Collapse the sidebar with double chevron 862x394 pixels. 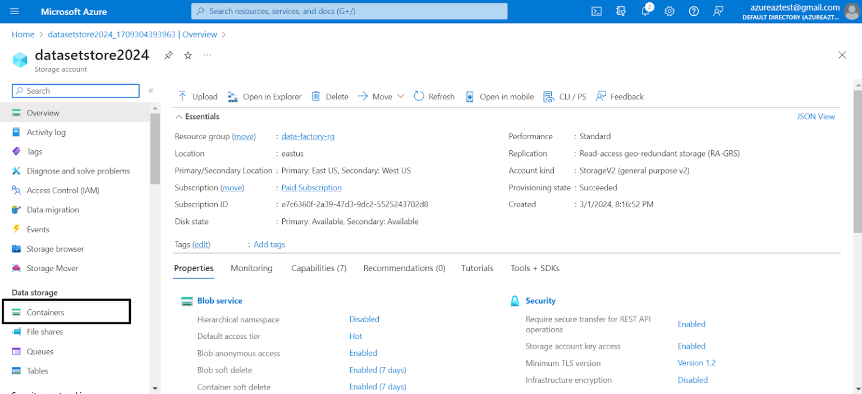(151, 91)
